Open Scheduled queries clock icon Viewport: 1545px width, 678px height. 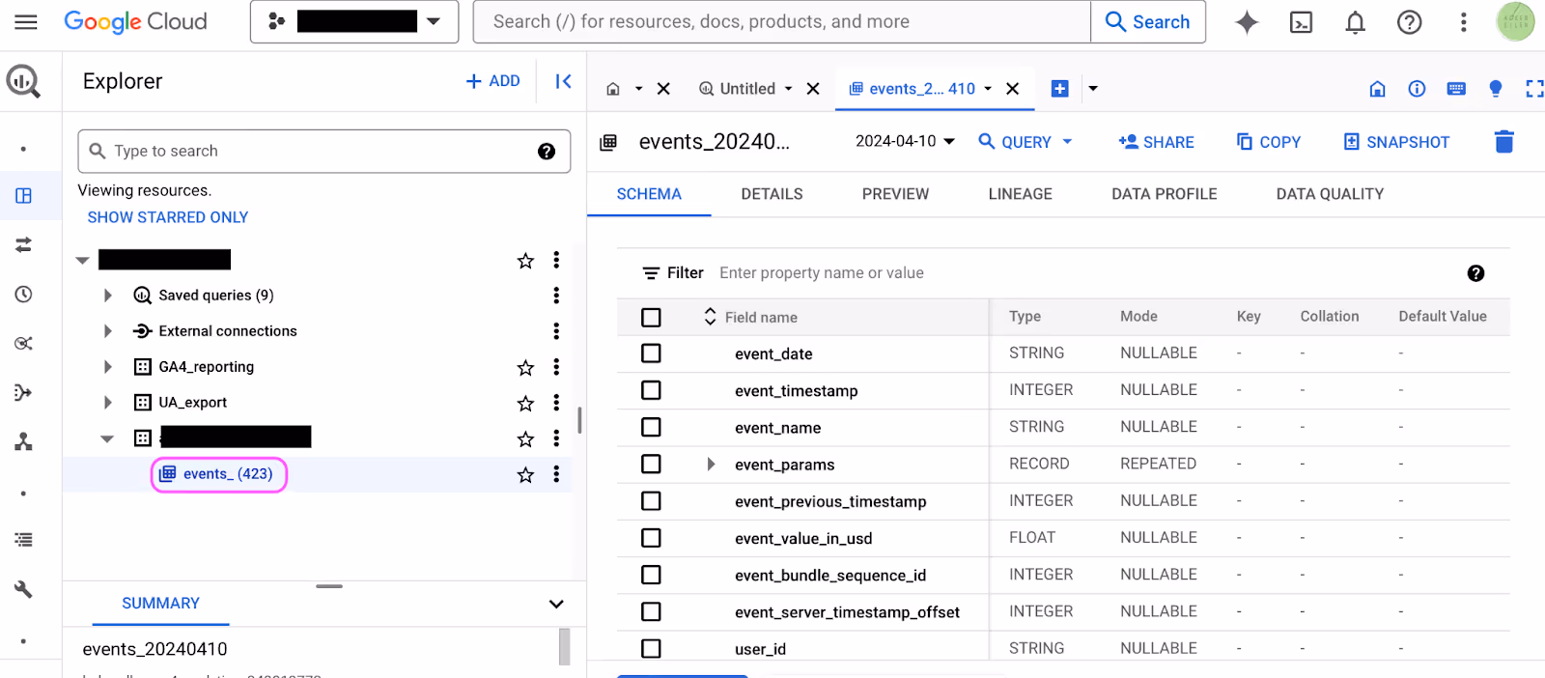tap(23, 295)
